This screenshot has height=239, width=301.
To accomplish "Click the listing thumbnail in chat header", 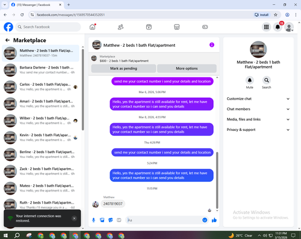I will (x=96, y=44).
